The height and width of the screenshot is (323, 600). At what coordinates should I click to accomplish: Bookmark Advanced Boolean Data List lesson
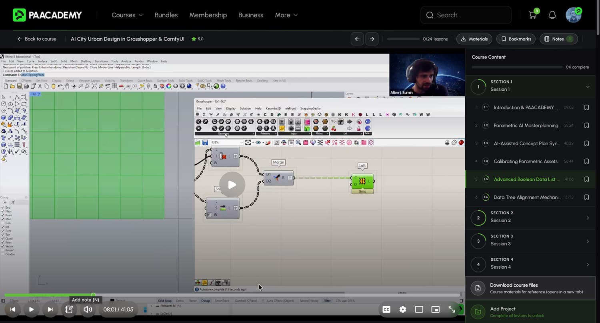pyautogui.click(x=586, y=179)
